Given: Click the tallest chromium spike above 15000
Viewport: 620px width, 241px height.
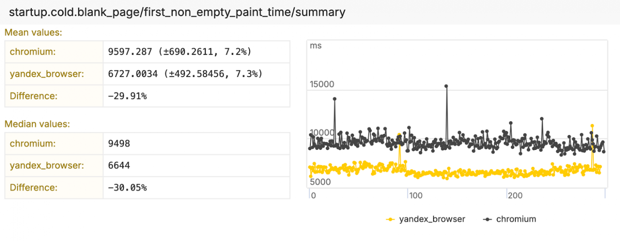Looking at the screenshot, I should (x=446, y=86).
